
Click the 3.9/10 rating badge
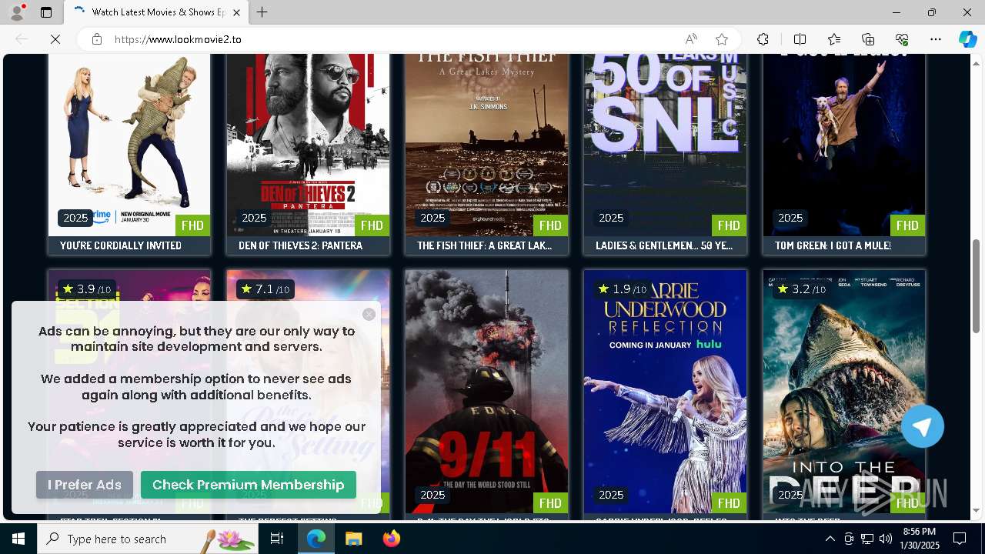(x=86, y=289)
